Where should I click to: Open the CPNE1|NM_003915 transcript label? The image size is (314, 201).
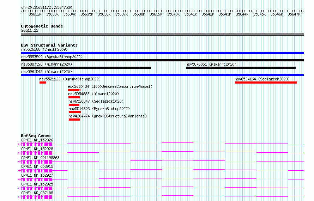pos(37,166)
